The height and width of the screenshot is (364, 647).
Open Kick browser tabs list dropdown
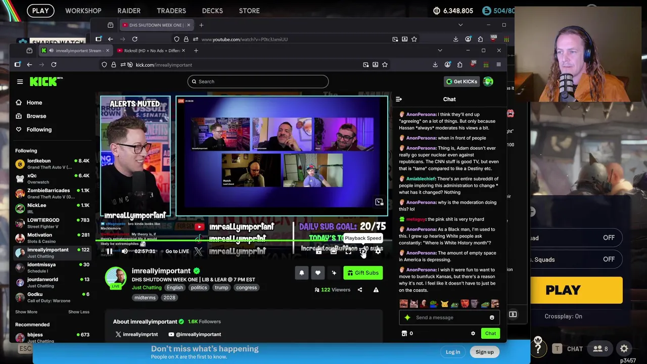[440, 51]
